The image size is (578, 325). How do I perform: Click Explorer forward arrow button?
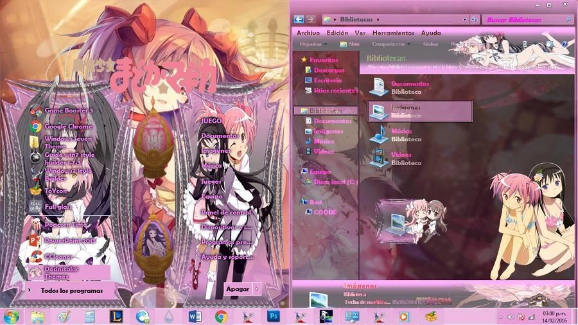[310, 19]
